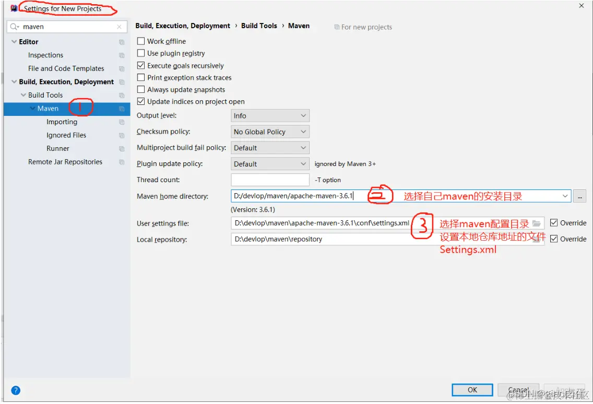593x404 pixels.
Task: Collapse the Build, Execution, Deployment node
Action: tap(14, 82)
